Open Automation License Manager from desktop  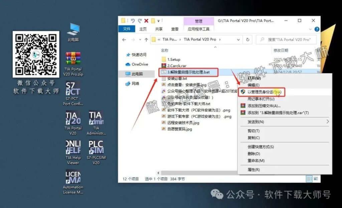tap(73, 177)
